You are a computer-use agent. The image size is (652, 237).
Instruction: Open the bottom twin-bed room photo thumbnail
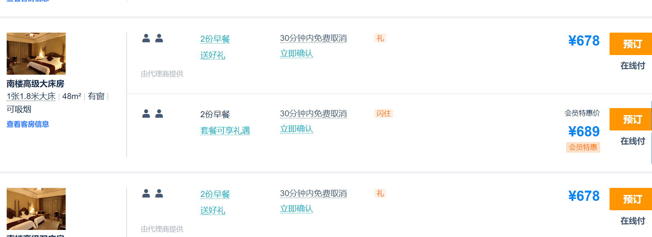pyautogui.click(x=36, y=209)
